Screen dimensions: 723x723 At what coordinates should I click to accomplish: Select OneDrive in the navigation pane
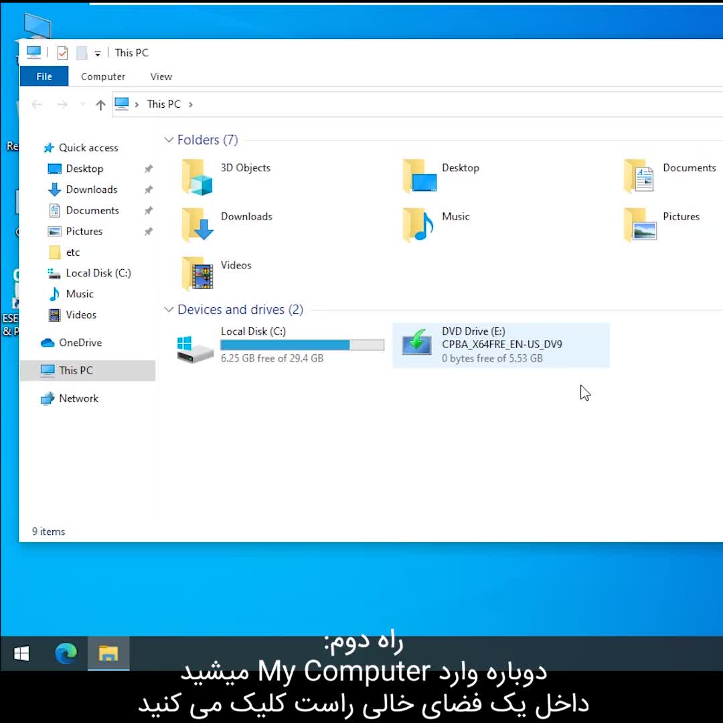(80, 343)
